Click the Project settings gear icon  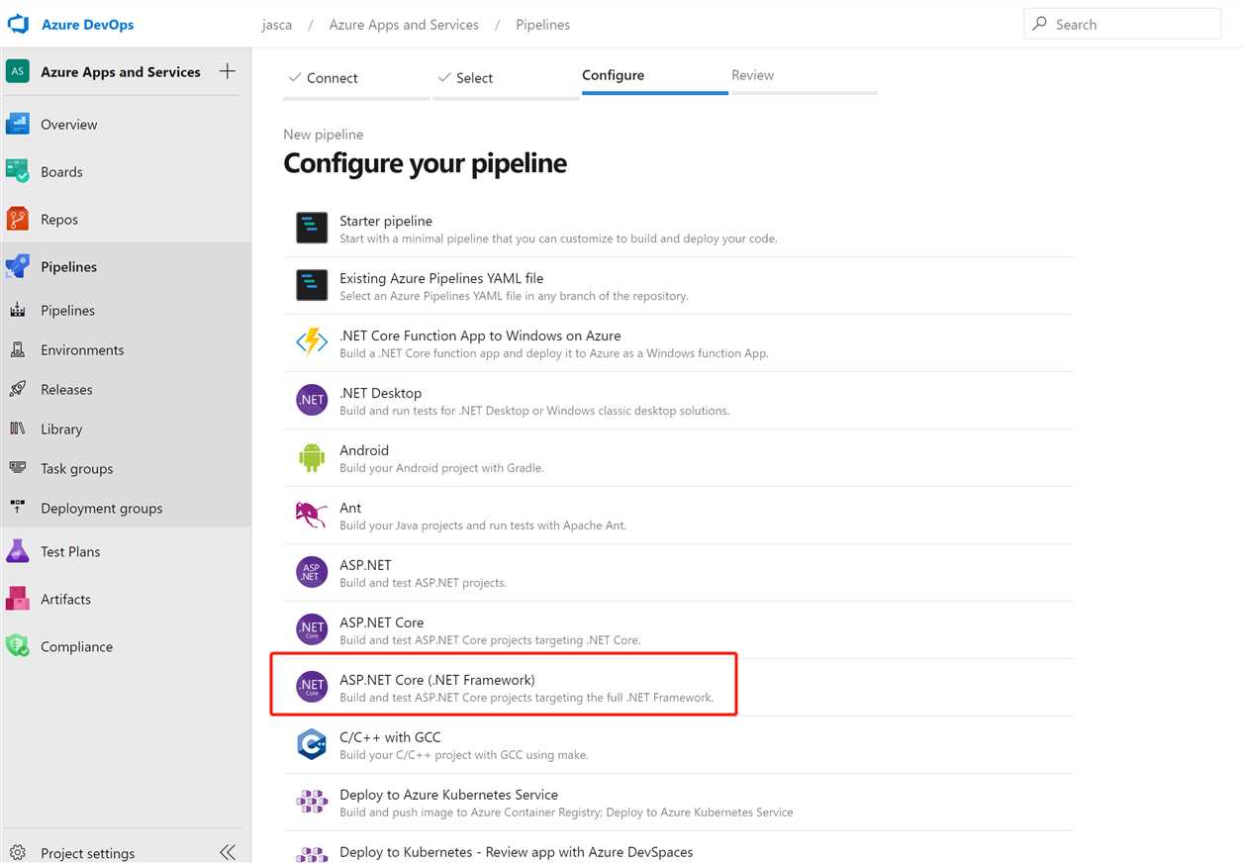coord(18,853)
